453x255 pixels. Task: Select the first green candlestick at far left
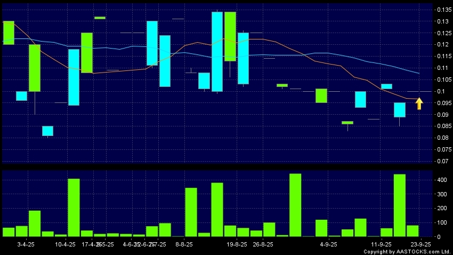tap(9, 33)
